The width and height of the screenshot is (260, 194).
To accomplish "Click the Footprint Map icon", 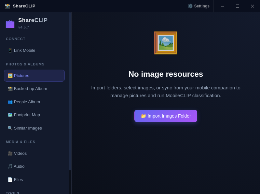I will pos(10,115).
